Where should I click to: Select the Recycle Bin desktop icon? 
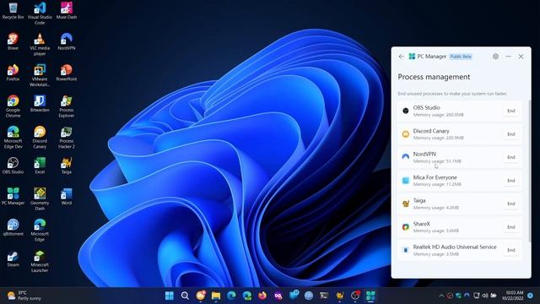pyautogui.click(x=13, y=10)
